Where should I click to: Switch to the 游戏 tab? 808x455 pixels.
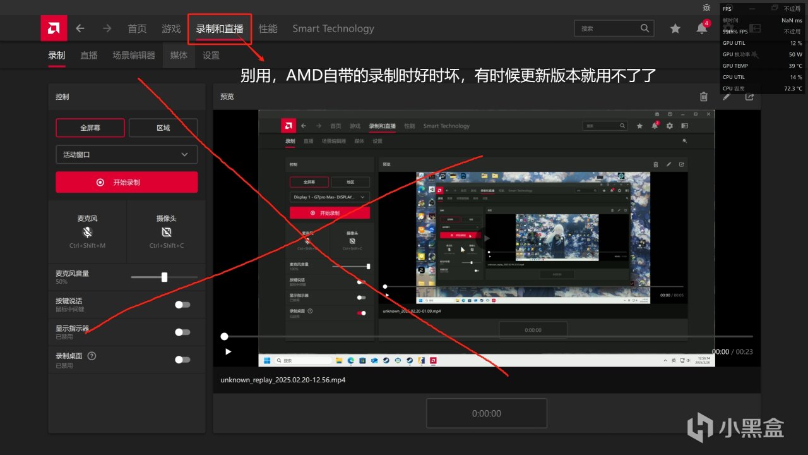171,28
